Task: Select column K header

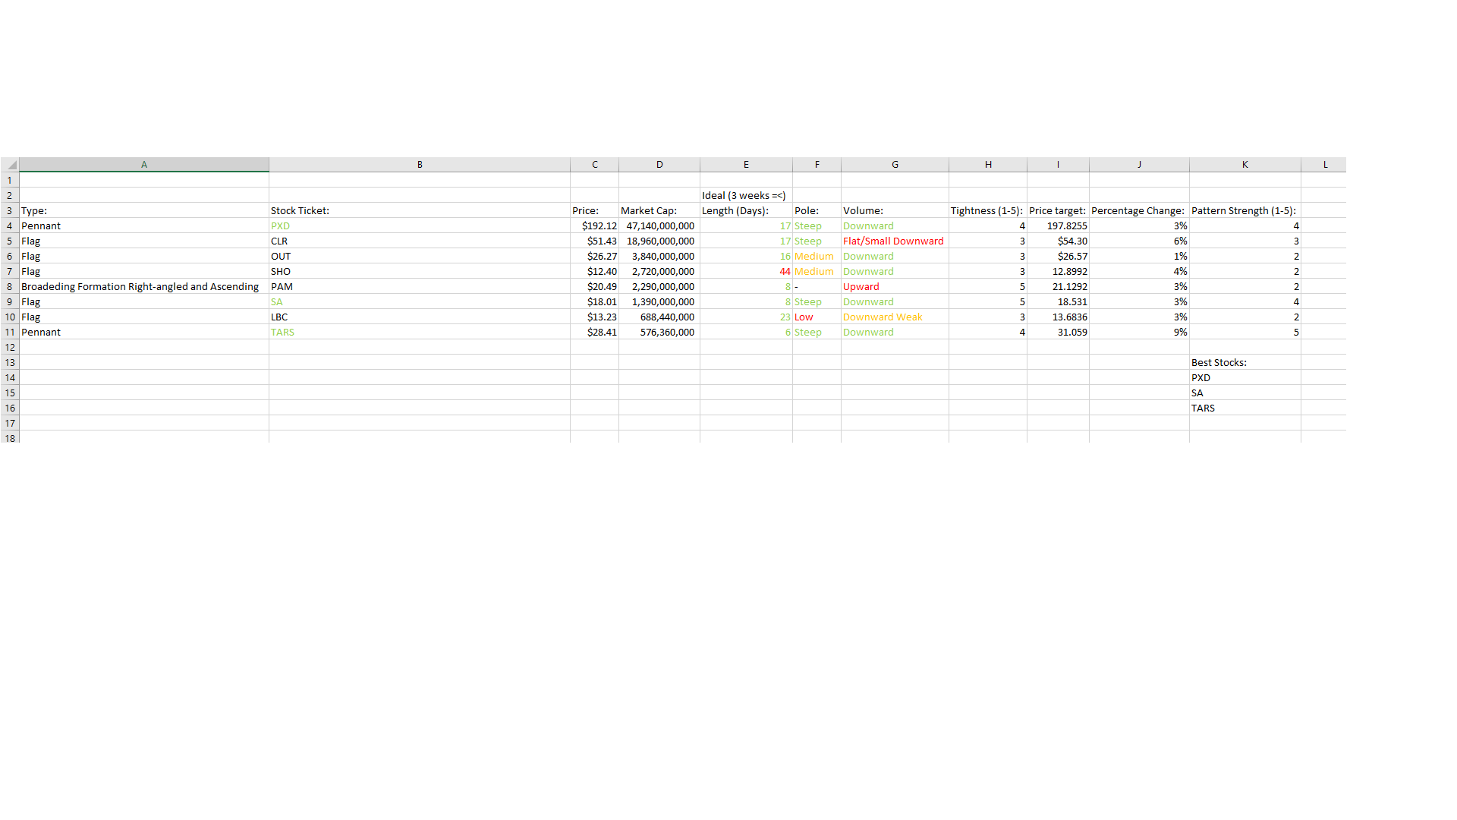Action: tap(1245, 165)
